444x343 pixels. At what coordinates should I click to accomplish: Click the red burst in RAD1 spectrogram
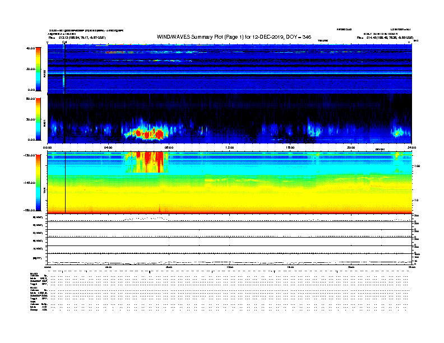coord(149,134)
